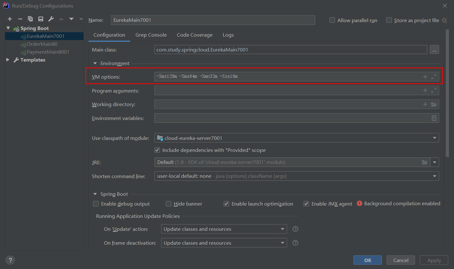
Task: Switch to the Grep Console tab
Action: [x=151, y=35]
